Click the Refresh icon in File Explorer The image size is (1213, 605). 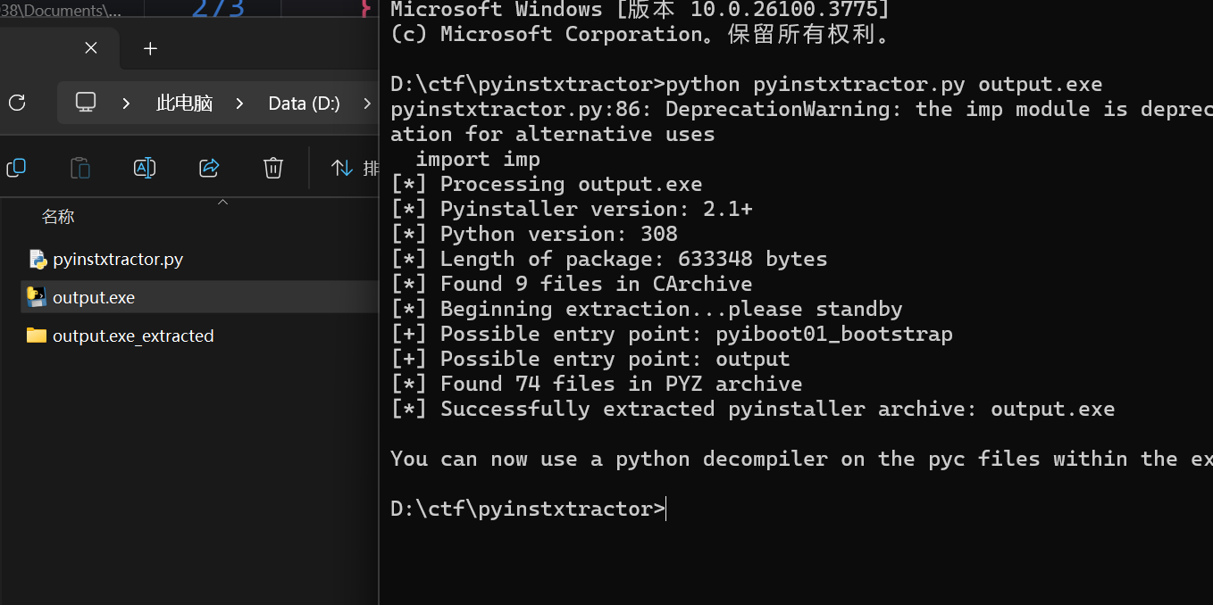point(17,103)
